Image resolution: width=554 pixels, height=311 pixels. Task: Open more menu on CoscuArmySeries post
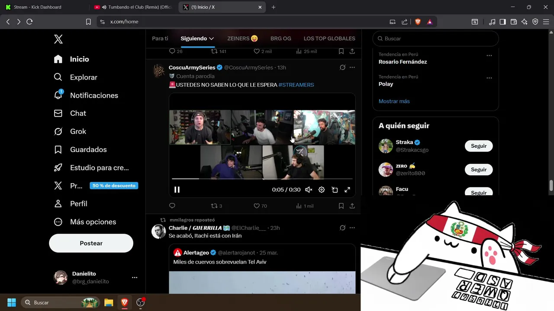tap(352, 67)
